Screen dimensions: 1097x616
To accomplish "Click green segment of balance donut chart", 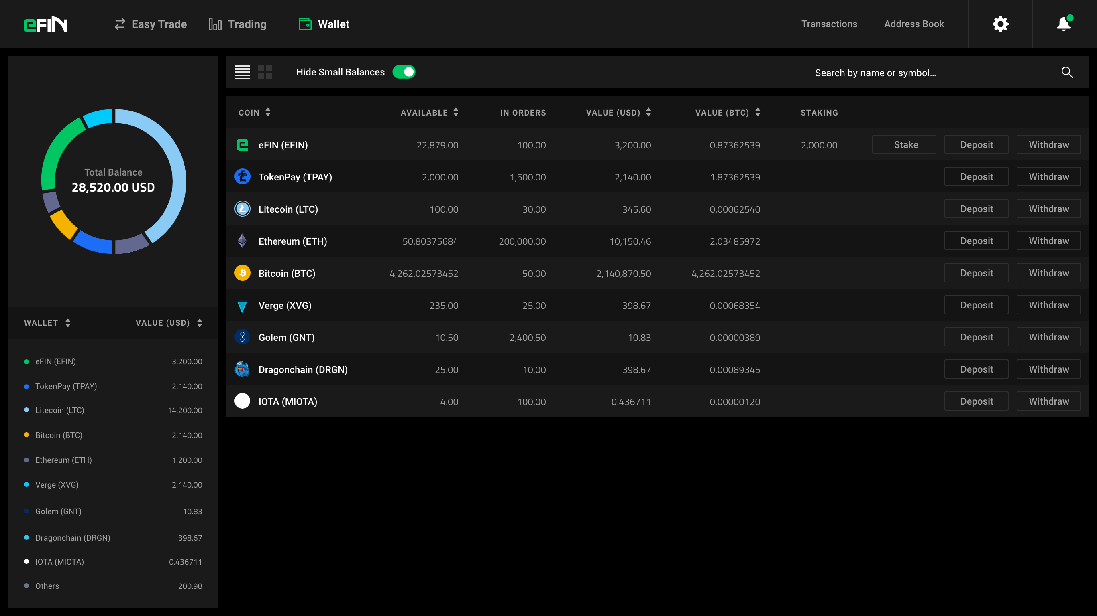I will click(x=55, y=153).
